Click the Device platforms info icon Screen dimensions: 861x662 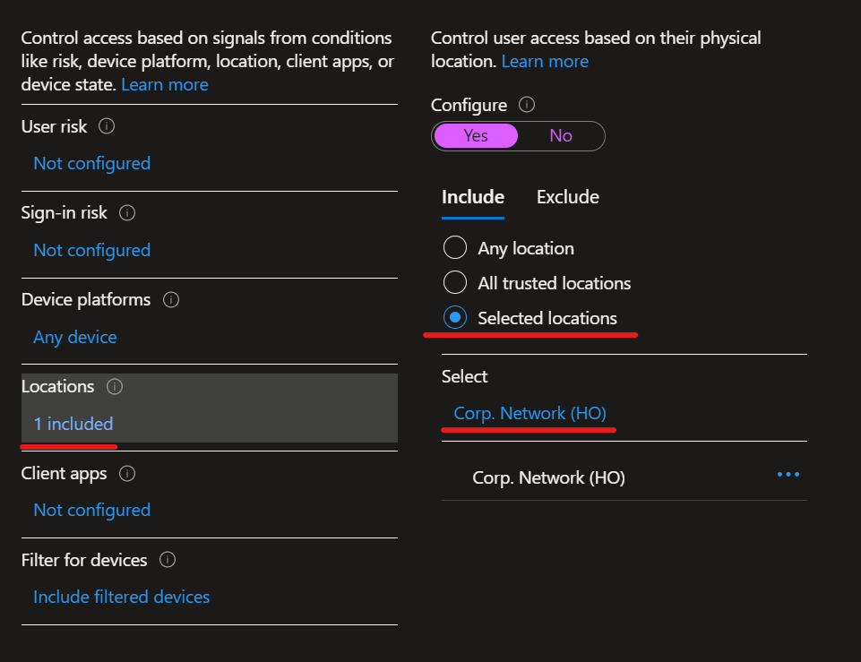coord(171,299)
